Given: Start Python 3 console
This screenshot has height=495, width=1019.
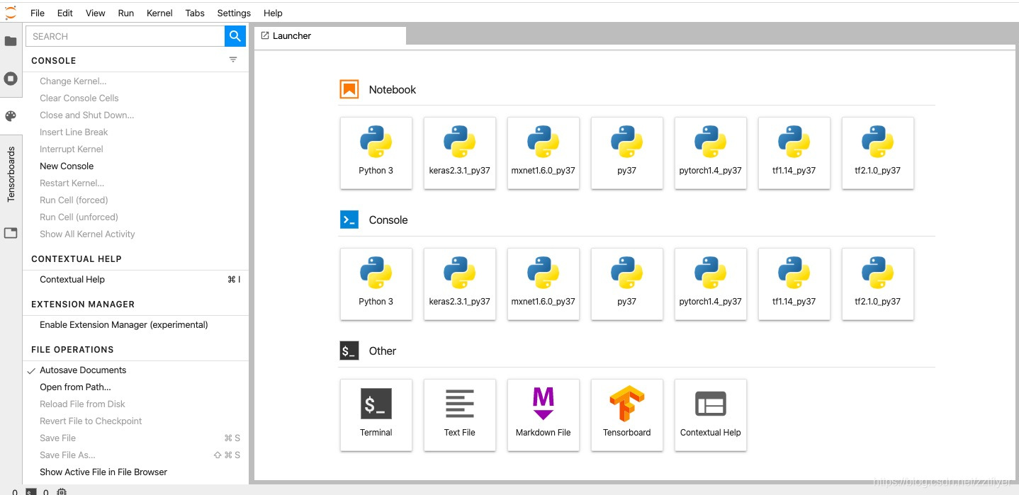Looking at the screenshot, I should [376, 284].
